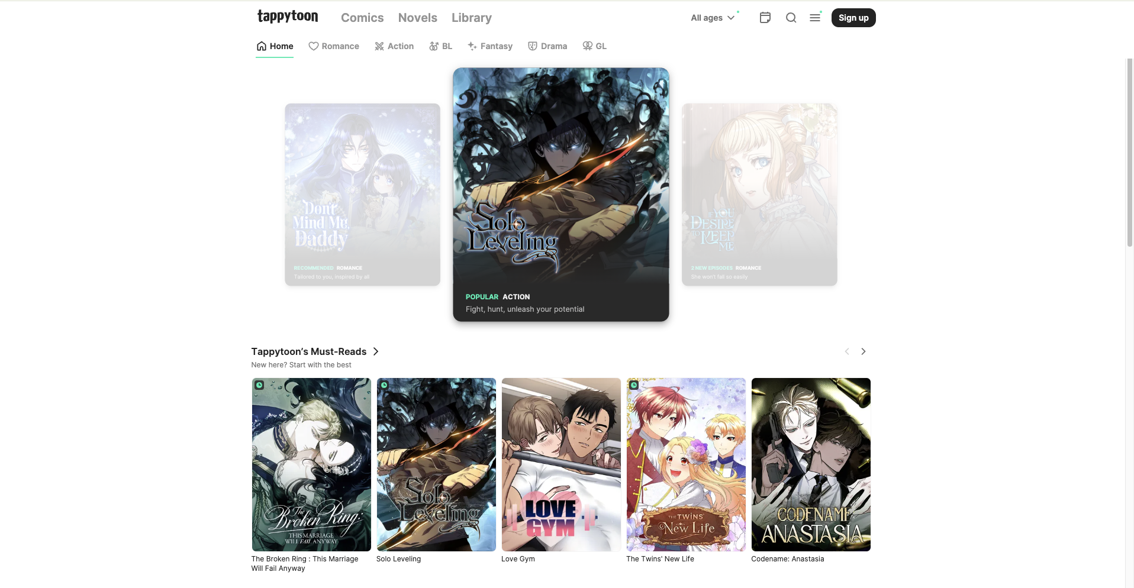
Task: Open the search icon
Action: point(791,17)
